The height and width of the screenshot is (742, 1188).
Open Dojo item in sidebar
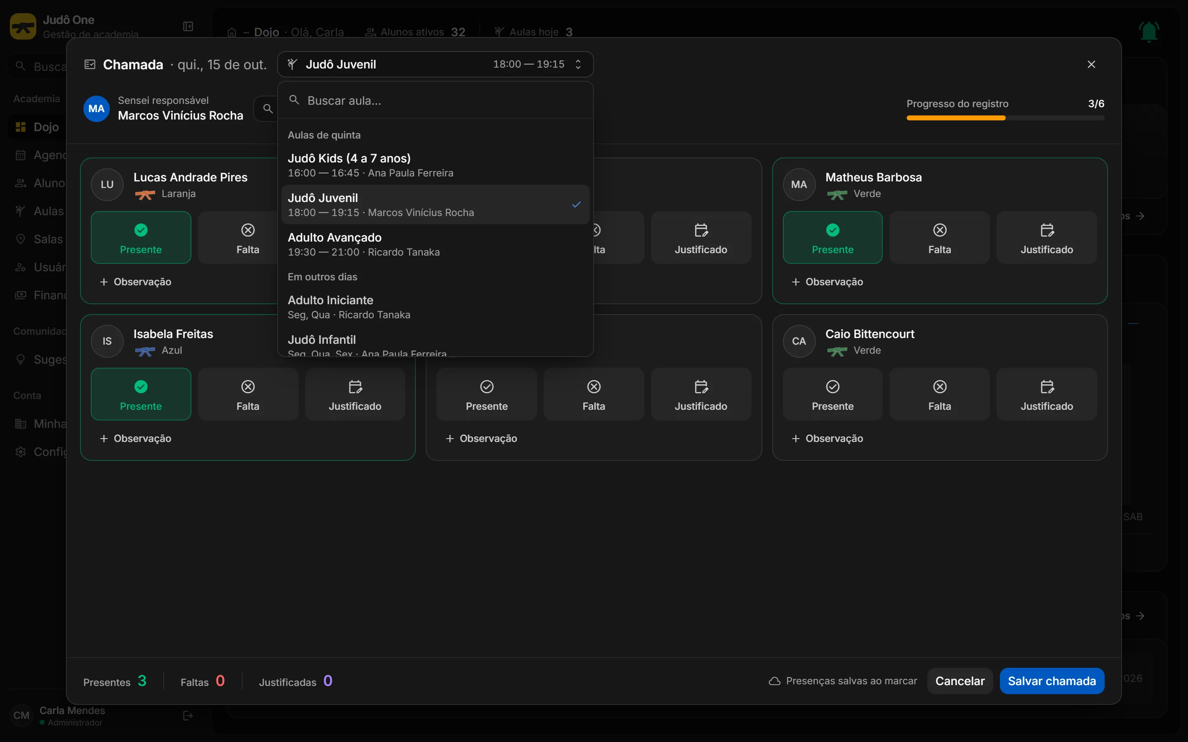(x=37, y=127)
